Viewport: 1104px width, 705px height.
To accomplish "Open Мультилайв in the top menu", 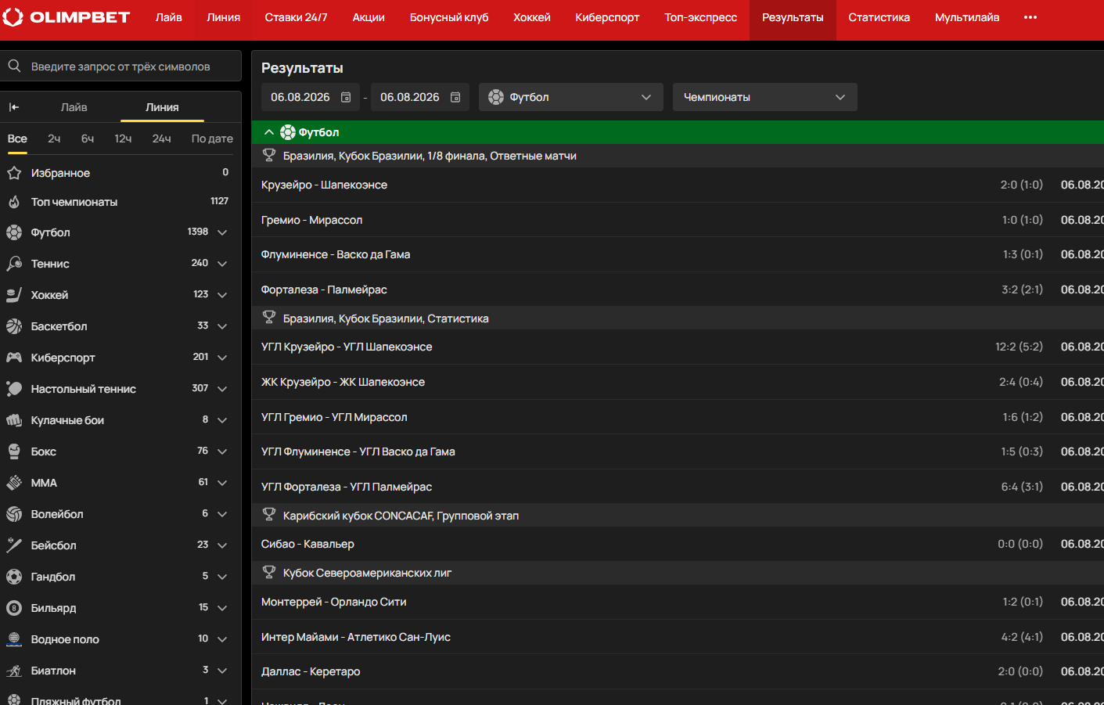I will (967, 17).
